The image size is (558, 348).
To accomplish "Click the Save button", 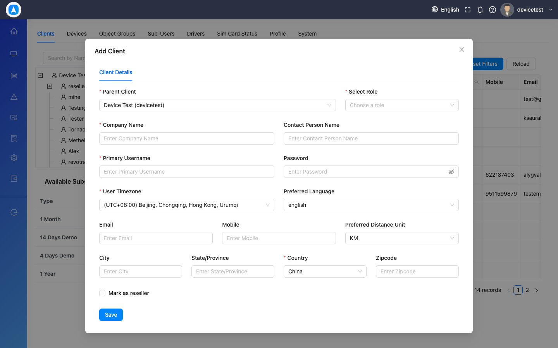I will [111, 315].
